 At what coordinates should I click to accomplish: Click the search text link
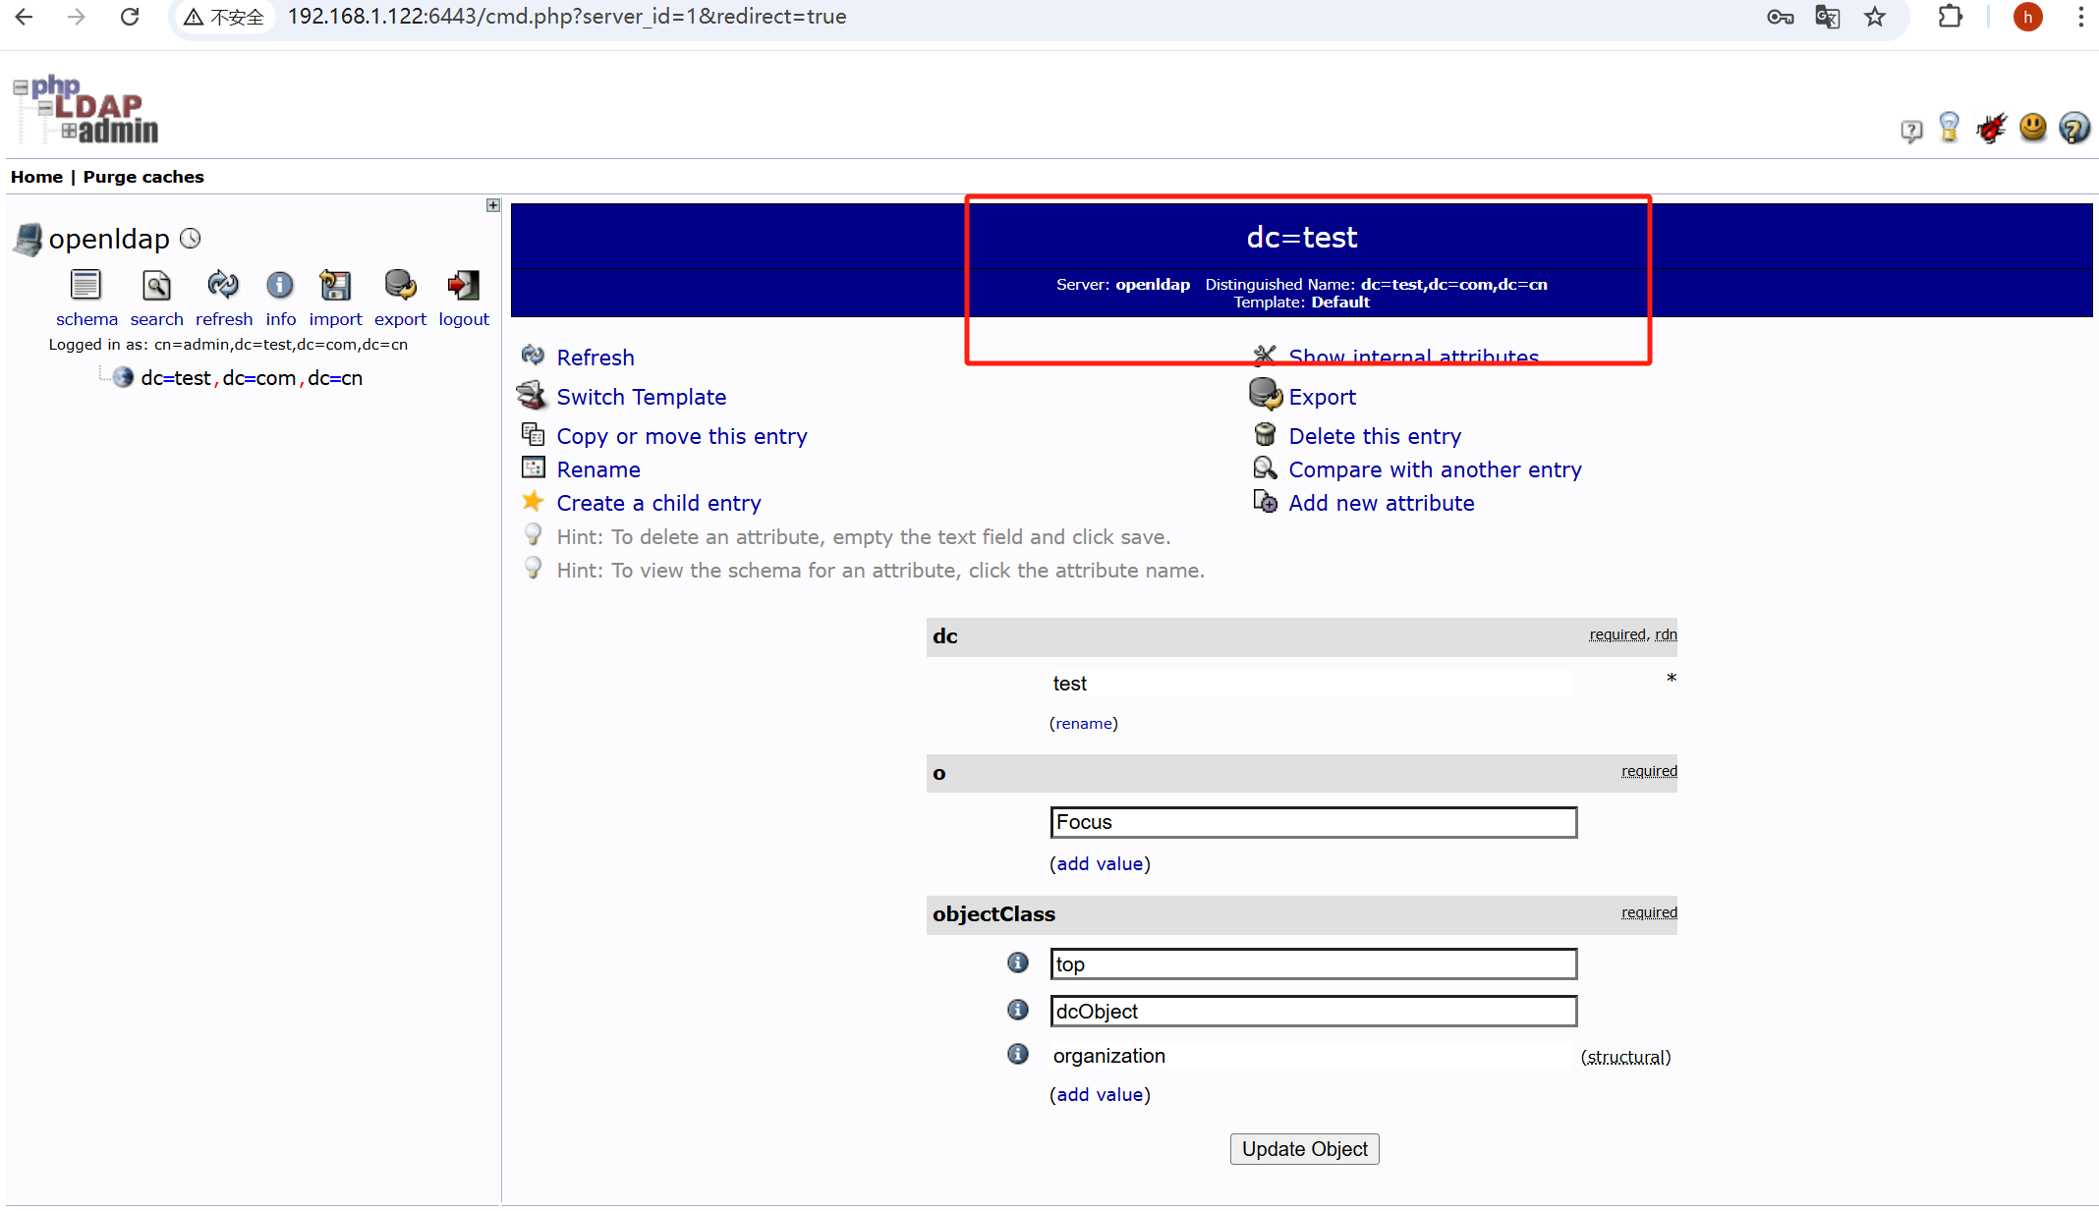[156, 319]
